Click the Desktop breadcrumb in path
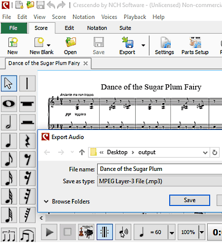Viewport: 222px width, 243px height. click(x=117, y=152)
